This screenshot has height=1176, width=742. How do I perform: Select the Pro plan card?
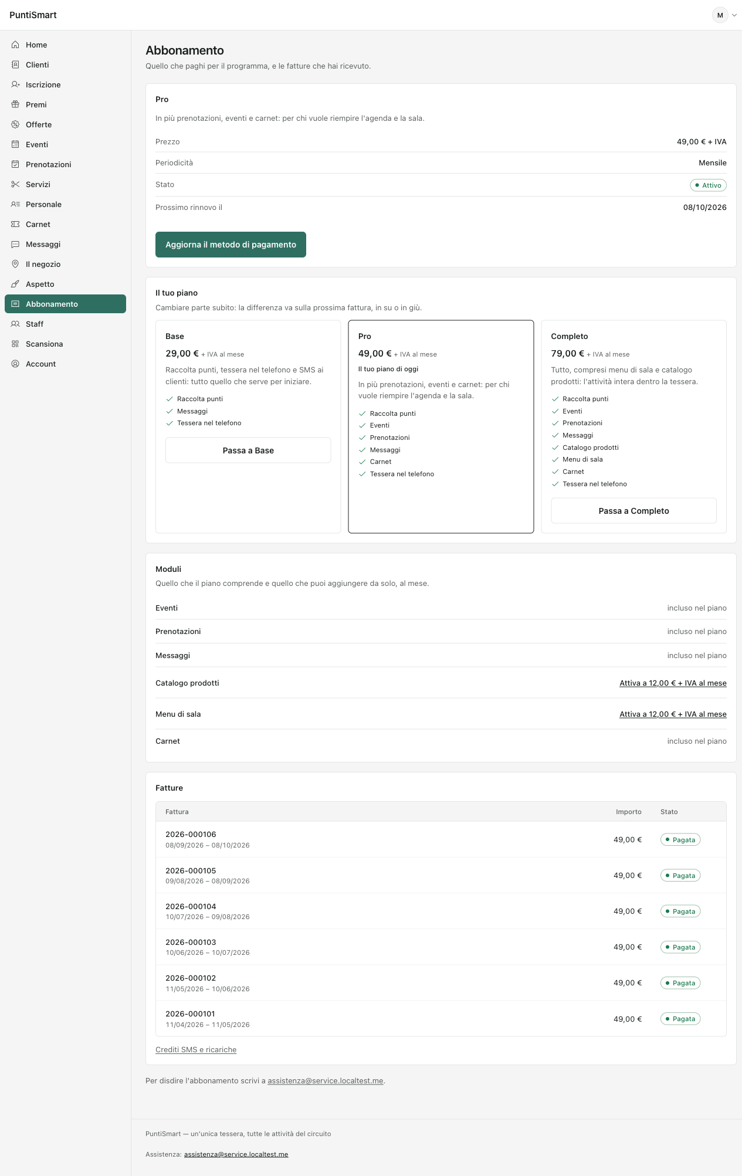pos(441,426)
